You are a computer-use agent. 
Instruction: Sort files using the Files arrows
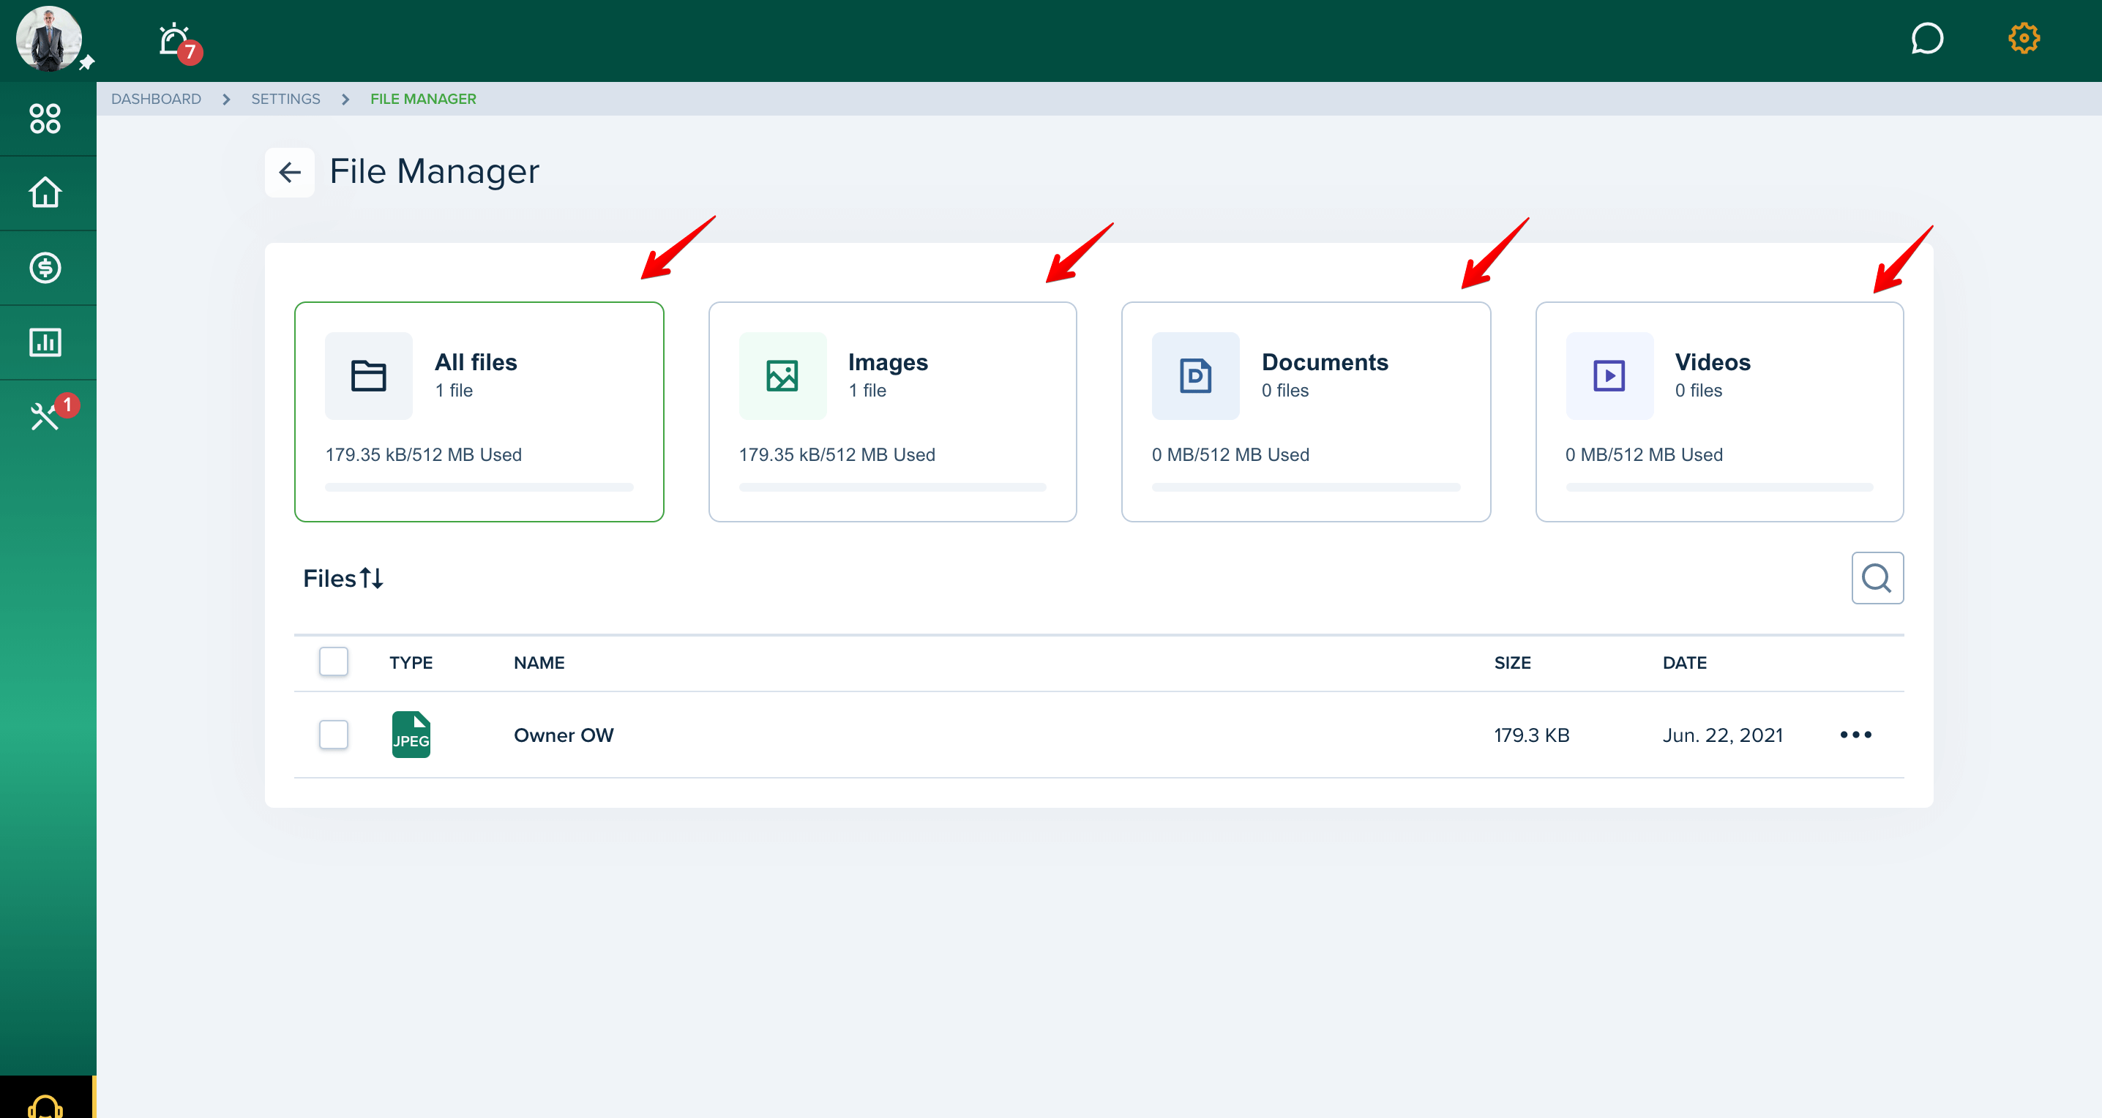click(x=371, y=578)
